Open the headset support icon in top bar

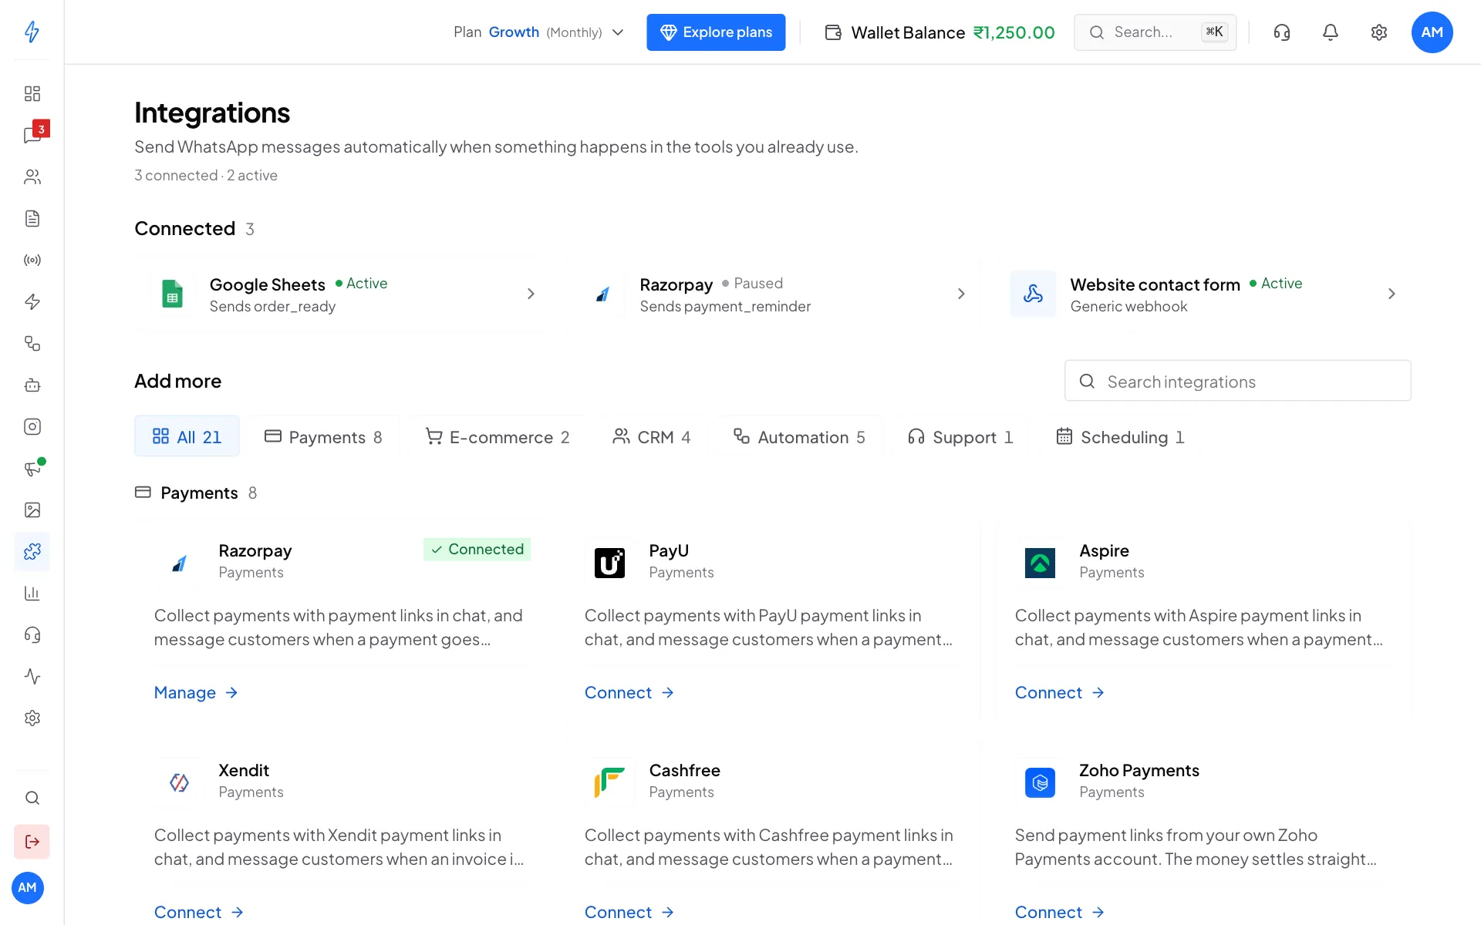[x=1282, y=32]
